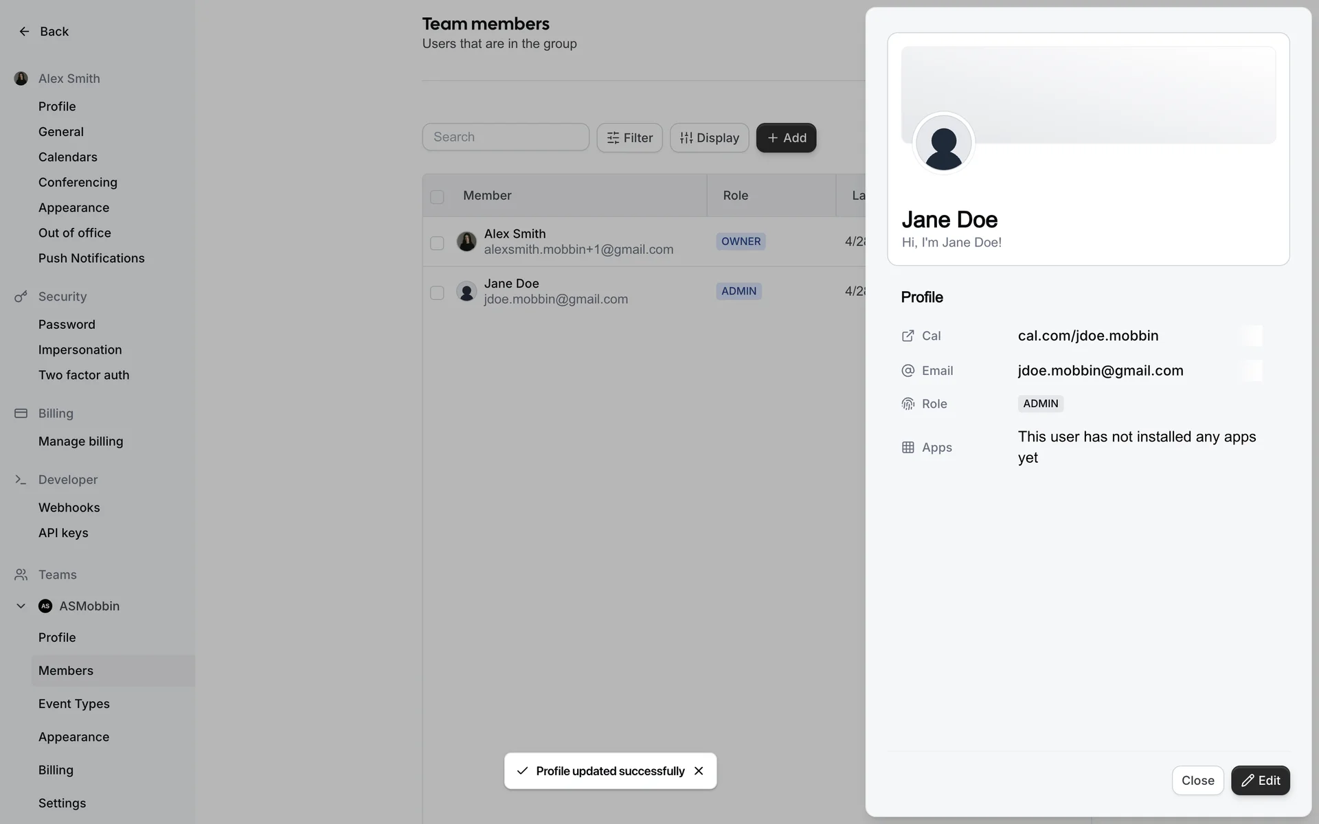Click the ASMobbin team logo icon
This screenshot has height=824, width=1319.
point(45,606)
